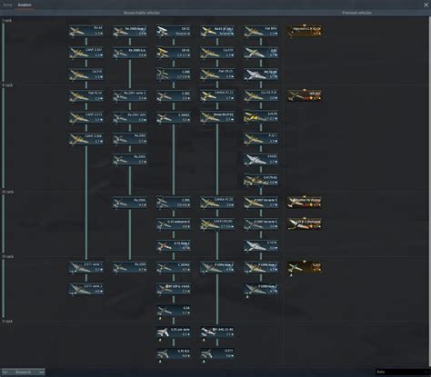Click the Researchable vehicles header
The height and width of the screenshot is (377, 431).
point(142,13)
